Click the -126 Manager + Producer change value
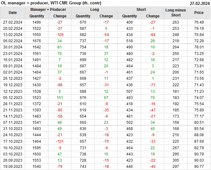This screenshot has width=211, height=170. coord(60,35)
